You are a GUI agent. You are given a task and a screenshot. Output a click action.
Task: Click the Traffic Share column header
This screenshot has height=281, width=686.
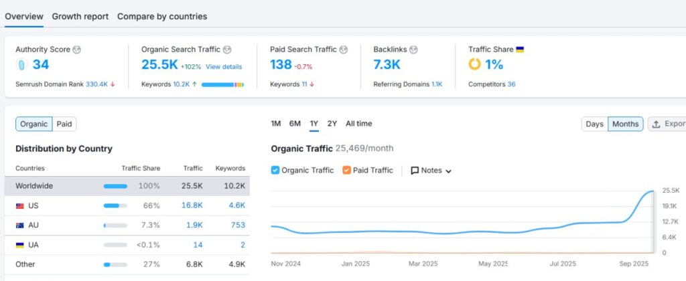pyautogui.click(x=141, y=168)
